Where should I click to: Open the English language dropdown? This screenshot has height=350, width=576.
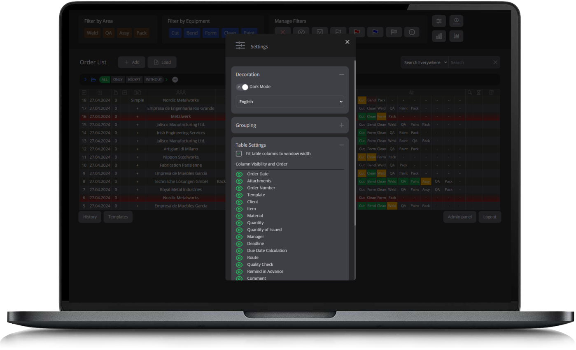pos(289,101)
